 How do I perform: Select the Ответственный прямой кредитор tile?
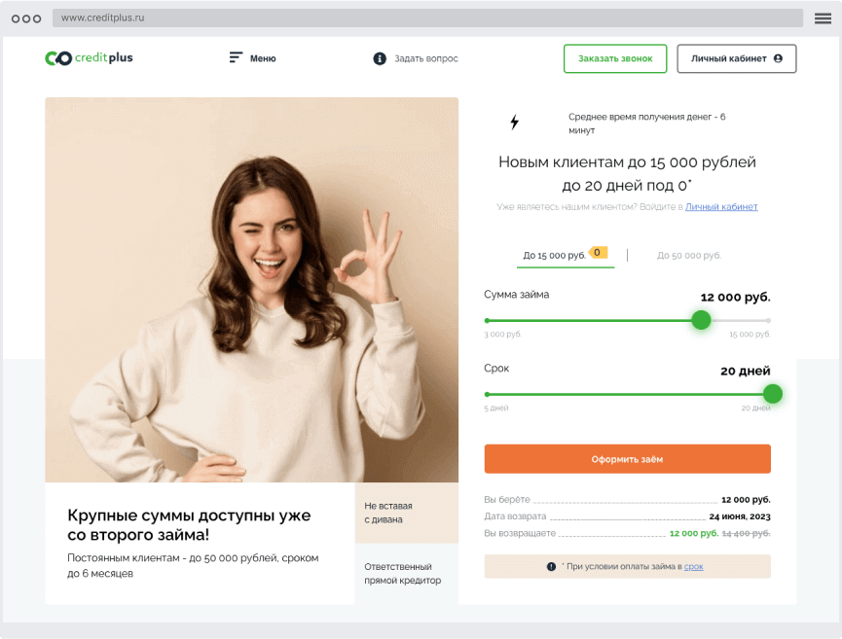point(406,574)
